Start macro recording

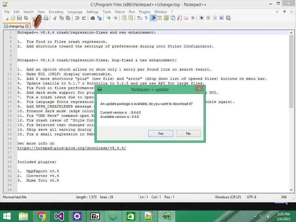pos(201,18)
